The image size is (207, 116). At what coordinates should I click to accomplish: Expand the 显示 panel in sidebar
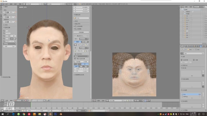click(76, 21)
